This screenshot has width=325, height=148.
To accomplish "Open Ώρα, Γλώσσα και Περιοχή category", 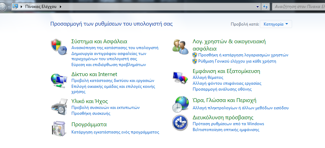I will (225, 100).
